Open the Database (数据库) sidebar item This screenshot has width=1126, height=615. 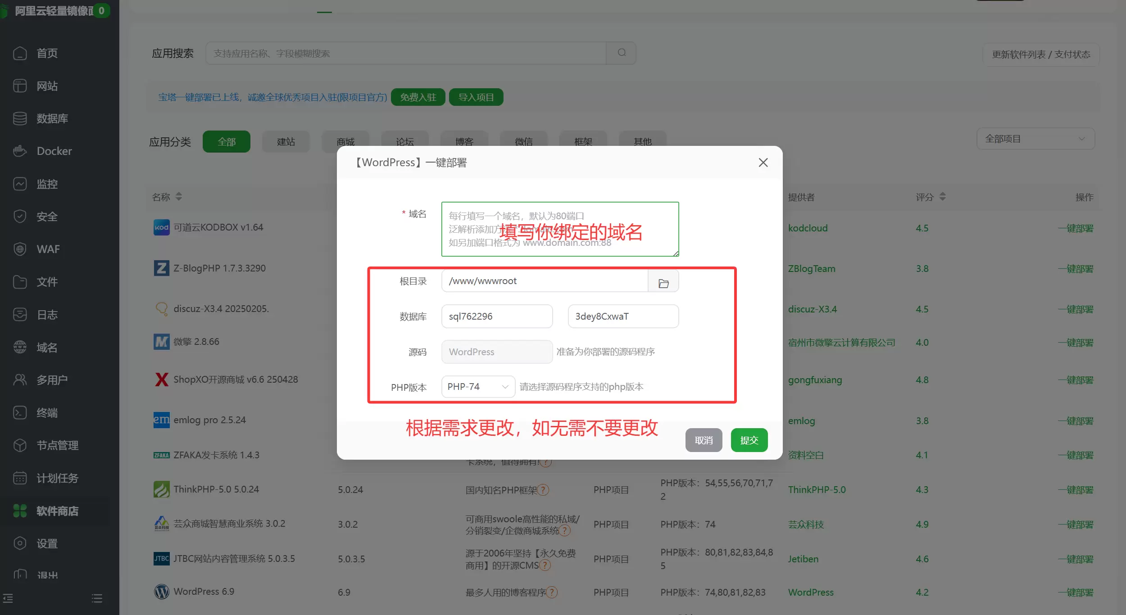click(x=52, y=119)
